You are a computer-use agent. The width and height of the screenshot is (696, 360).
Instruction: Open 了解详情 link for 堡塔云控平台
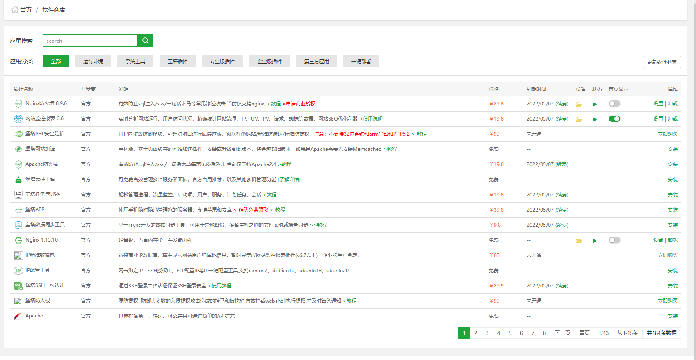tap(289, 180)
